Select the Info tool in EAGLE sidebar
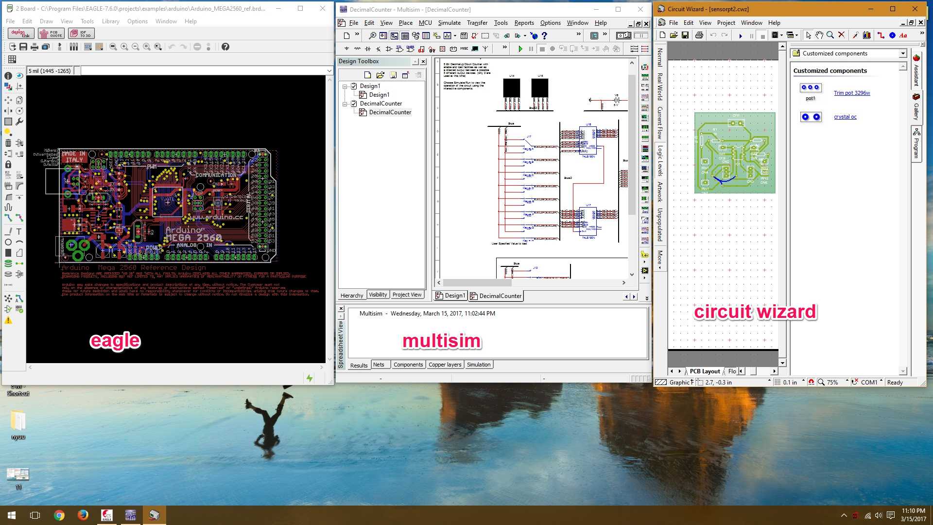 pyautogui.click(x=8, y=76)
